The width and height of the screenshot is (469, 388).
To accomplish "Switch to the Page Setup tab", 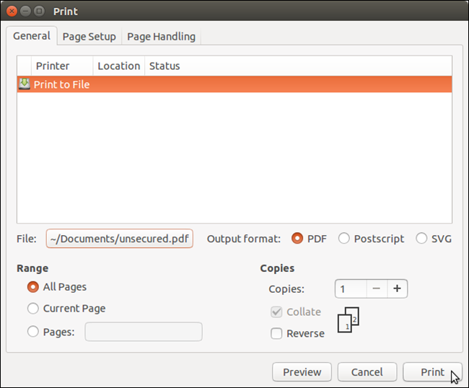I will click(89, 37).
